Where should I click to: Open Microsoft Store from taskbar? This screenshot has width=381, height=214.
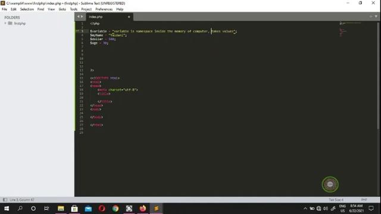[x=74, y=209]
